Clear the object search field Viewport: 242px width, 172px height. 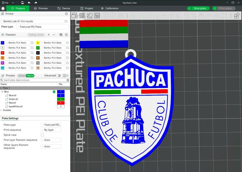point(68,80)
